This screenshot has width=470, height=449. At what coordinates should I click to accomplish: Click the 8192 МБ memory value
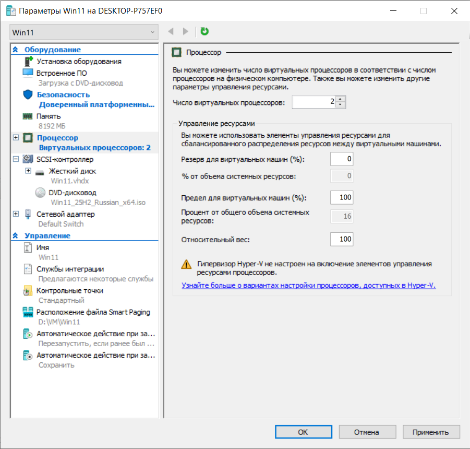(52, 126)
